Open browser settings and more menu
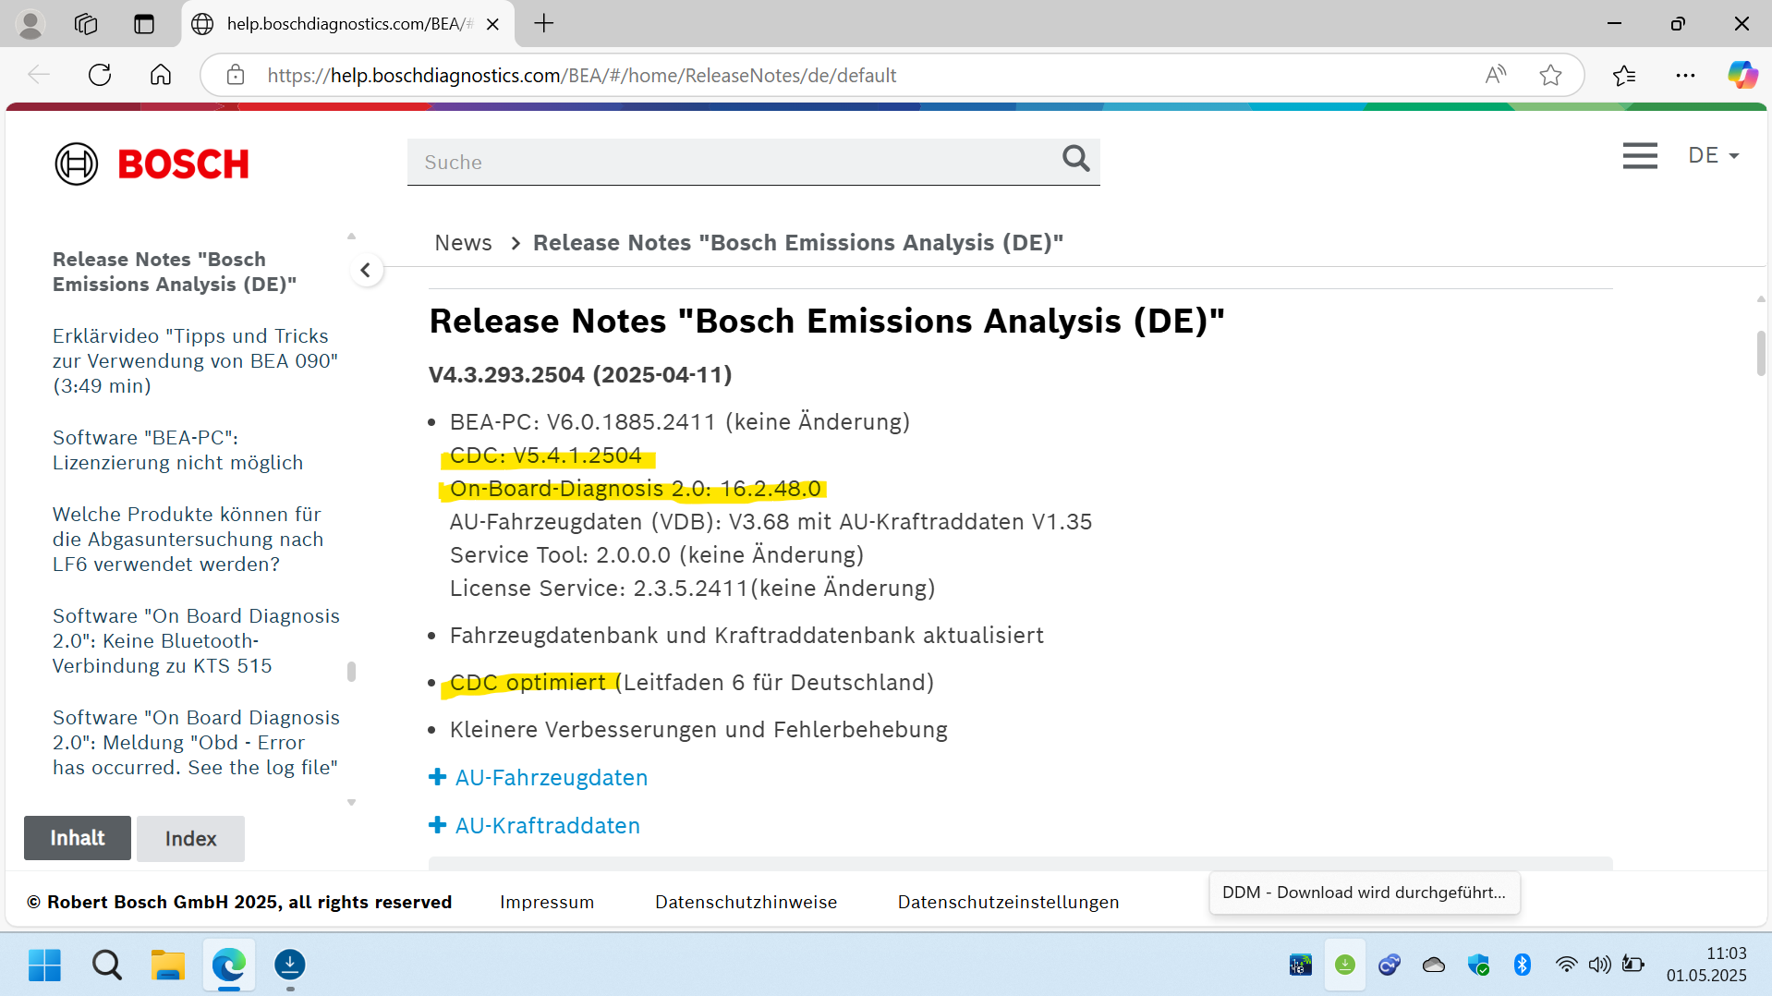Screen dimensions: 1772x996 pyautogui.click(x=1685, y=75)
